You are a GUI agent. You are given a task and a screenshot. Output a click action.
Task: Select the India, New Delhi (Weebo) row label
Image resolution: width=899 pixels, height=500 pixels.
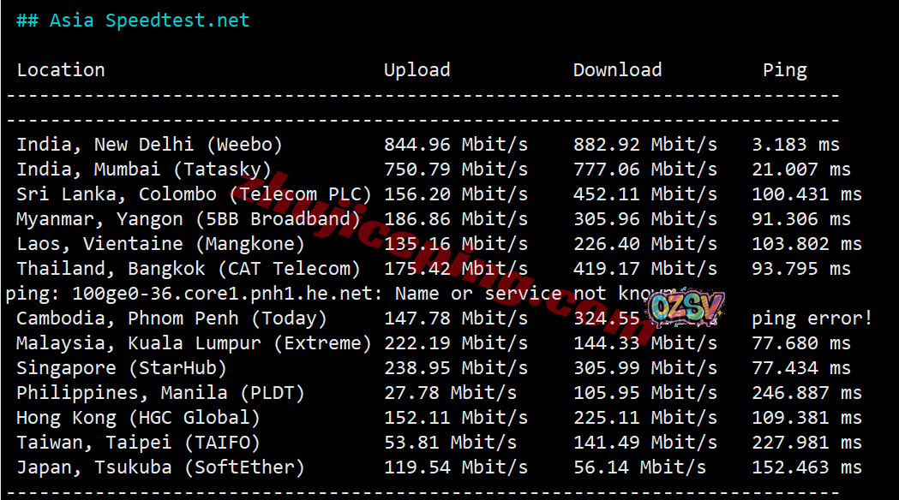[149, 145]
